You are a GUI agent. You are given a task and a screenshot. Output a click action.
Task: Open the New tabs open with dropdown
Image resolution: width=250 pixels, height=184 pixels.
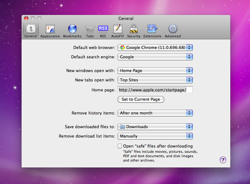tap(155, 80)
